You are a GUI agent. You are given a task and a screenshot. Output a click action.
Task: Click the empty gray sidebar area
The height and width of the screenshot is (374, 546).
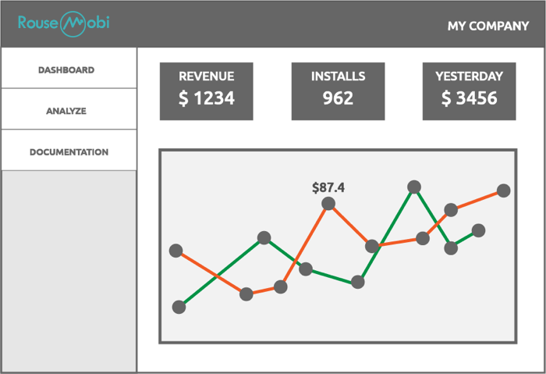[69, 271]
